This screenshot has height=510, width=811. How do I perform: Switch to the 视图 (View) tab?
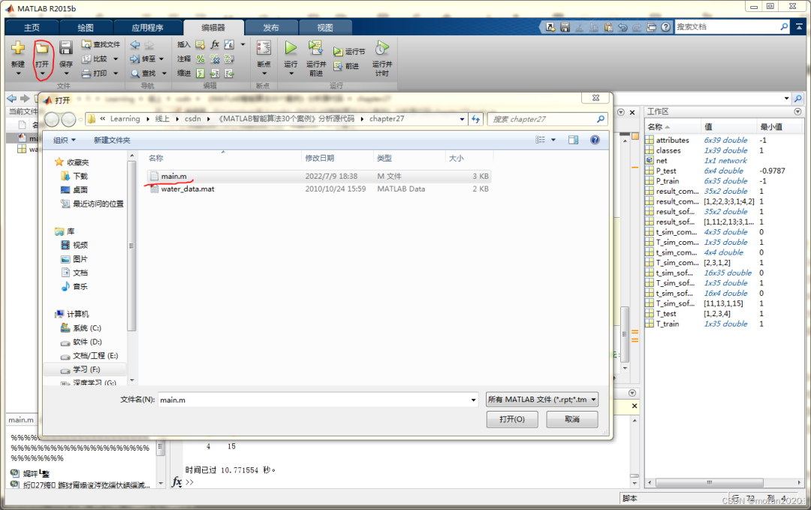325,28
